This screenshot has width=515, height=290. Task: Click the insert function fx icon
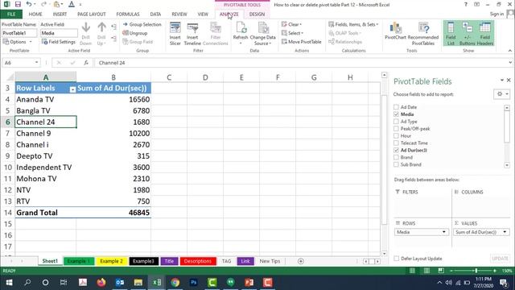(x=86, y=63)
